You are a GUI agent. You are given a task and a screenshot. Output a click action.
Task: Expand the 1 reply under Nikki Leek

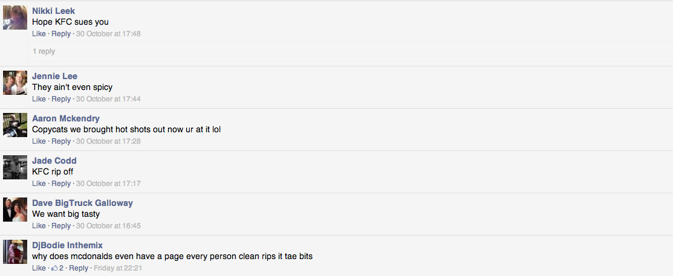pos(44,51)
